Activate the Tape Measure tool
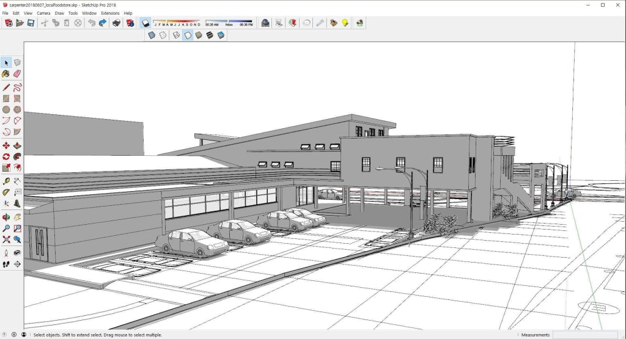626x339 pixels. [x=6, y=181]
